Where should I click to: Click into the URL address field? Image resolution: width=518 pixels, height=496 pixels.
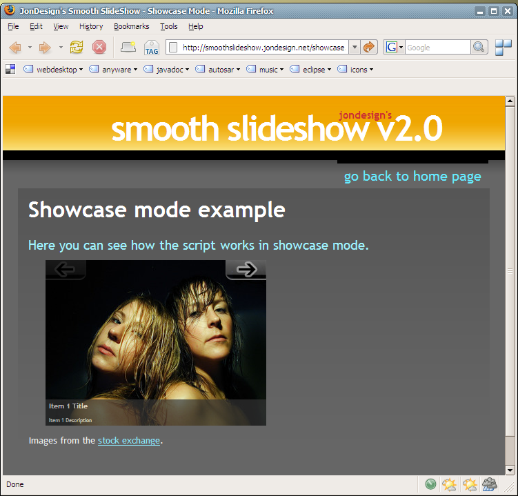263,48
